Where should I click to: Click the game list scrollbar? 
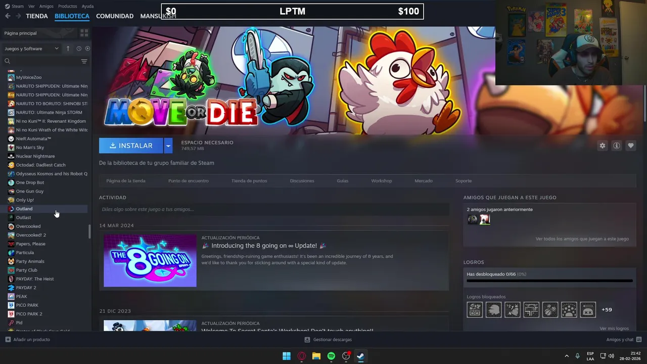click(x=89, y=232)
